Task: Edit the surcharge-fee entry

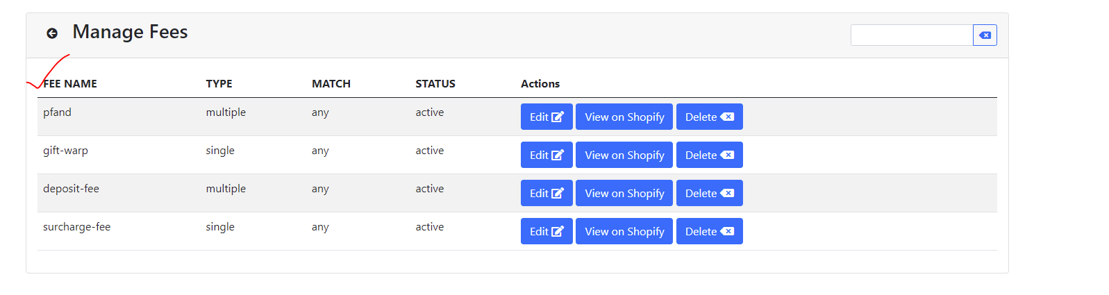Action: click(547, 231)
